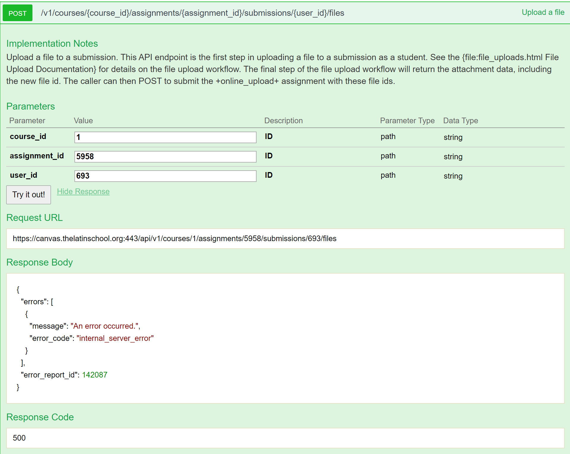The height and width of the screenshot is (454, 570).
Task: Click the green POST method badge
Action: 17,13
